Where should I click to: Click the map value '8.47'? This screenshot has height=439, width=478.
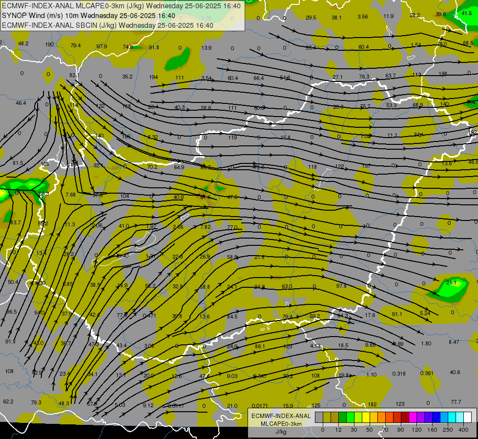454,342
